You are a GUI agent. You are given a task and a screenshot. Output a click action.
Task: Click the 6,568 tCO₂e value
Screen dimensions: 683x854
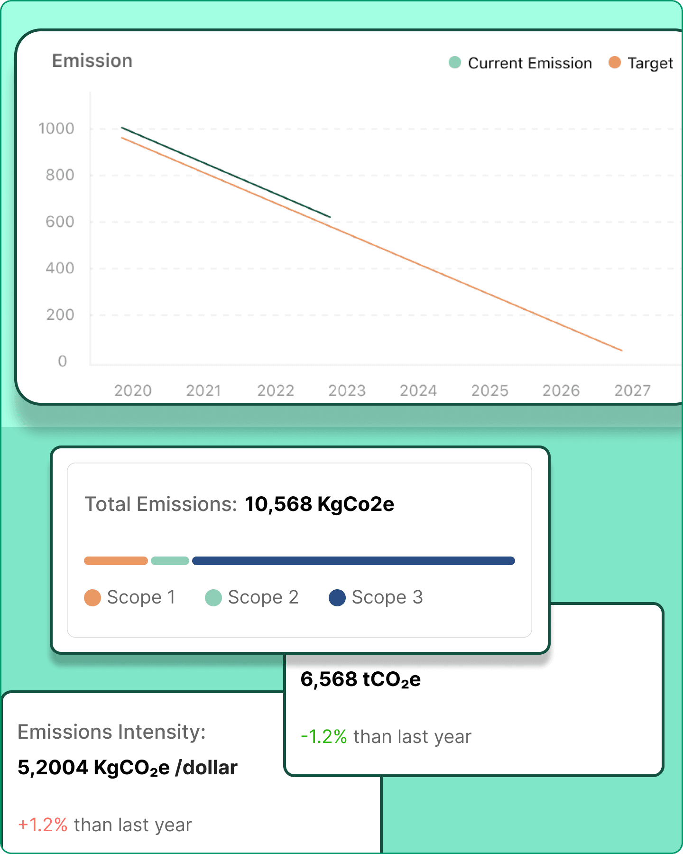pyautogui.click(x=360, y=679)
